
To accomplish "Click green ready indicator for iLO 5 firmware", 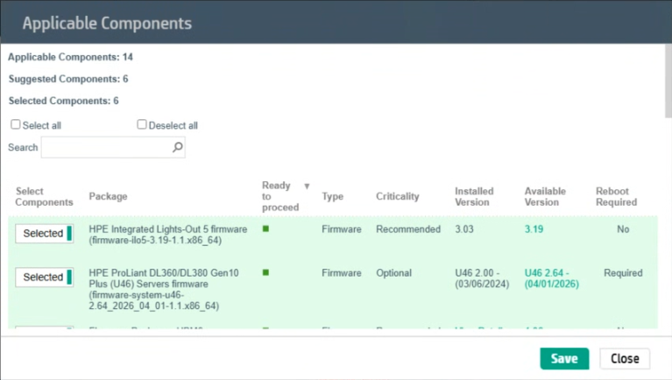I will 265,229.
